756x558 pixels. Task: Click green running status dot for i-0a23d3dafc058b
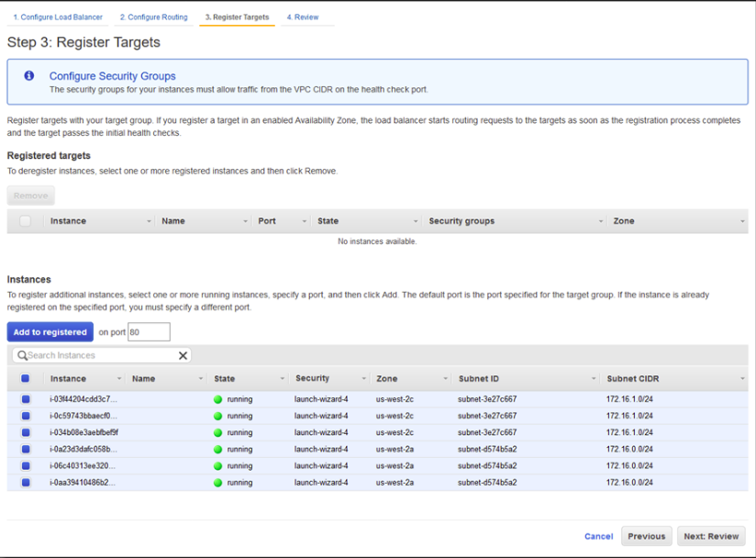[x=218, y=450]
